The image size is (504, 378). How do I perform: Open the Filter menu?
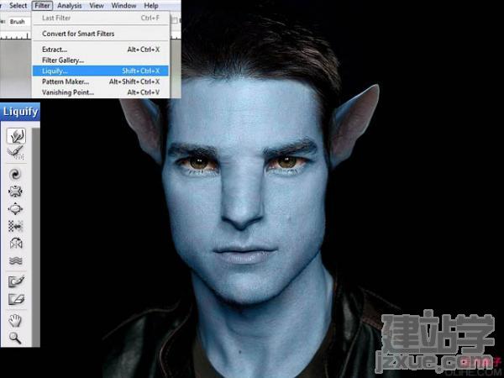[42, 6]
